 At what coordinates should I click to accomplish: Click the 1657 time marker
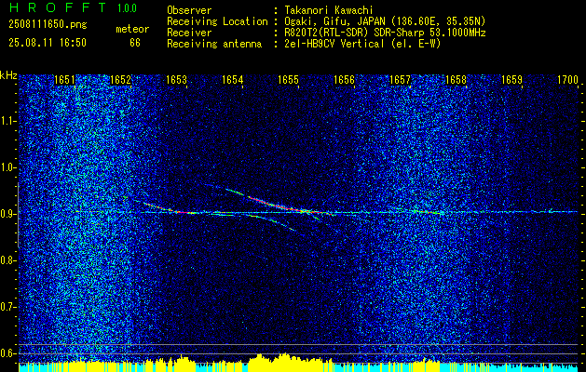[x=400, y=79]
